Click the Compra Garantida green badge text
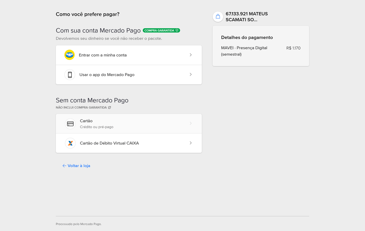Viewport: 365px width, 231px height. 159,30
